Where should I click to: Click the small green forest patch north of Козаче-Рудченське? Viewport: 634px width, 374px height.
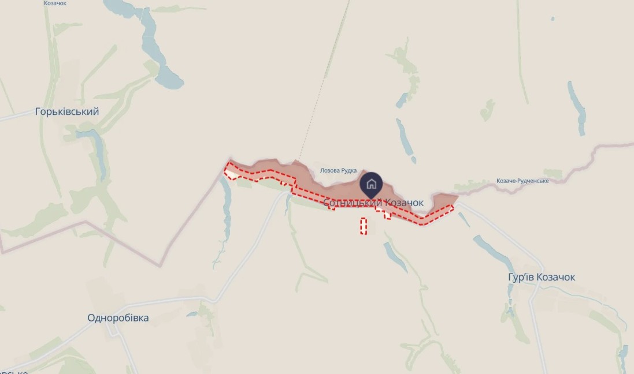click(x=488, y=110)
